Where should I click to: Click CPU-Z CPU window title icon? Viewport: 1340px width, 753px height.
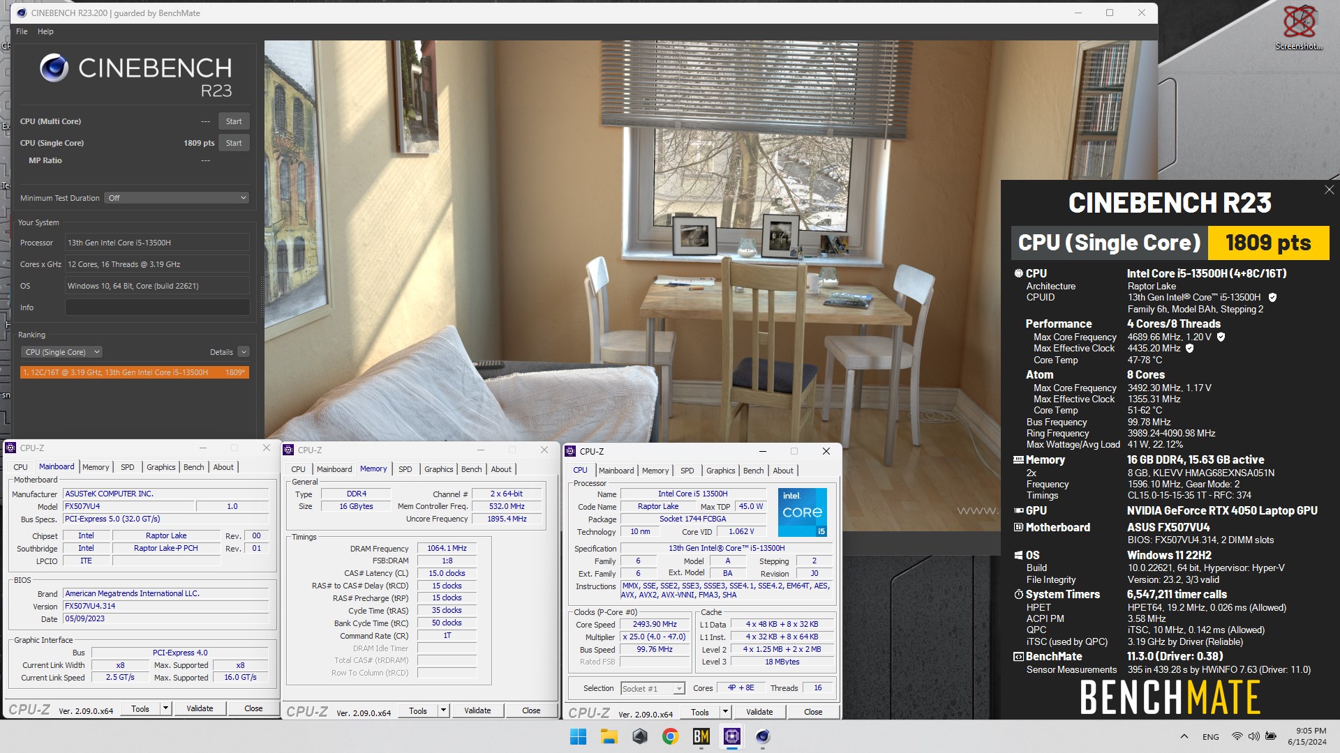[570, 451]
